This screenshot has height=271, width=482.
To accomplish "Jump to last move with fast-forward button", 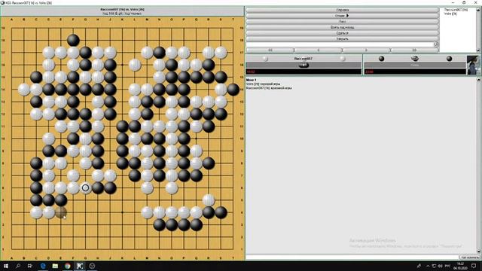I will click(x=414, y=50).
